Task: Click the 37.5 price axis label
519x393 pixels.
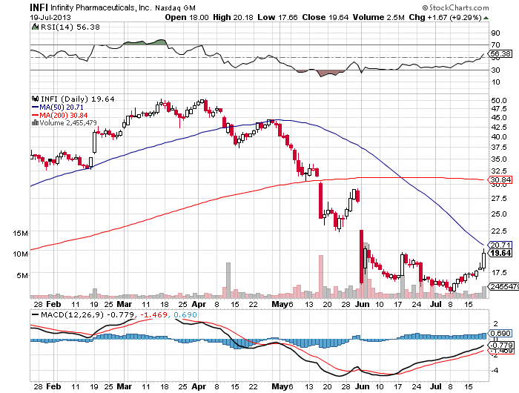Action: point(499,148)
